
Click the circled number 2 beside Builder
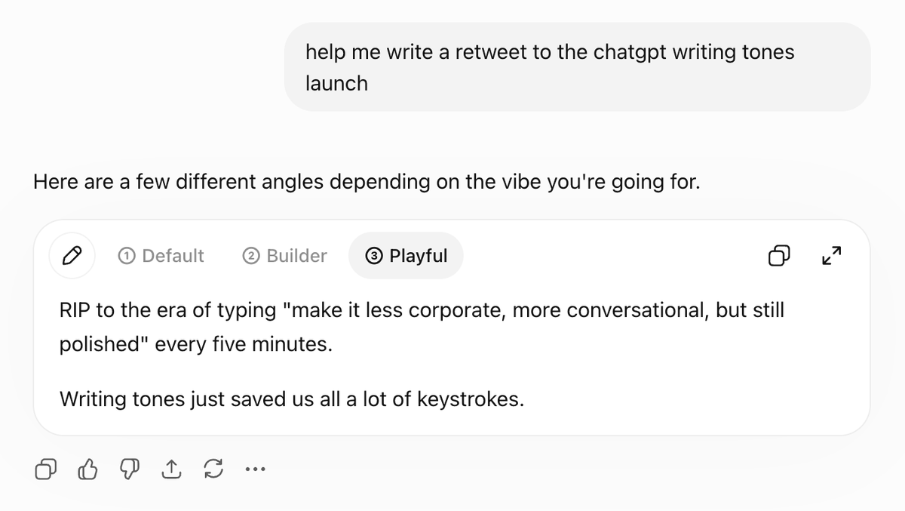click(251, 256)
